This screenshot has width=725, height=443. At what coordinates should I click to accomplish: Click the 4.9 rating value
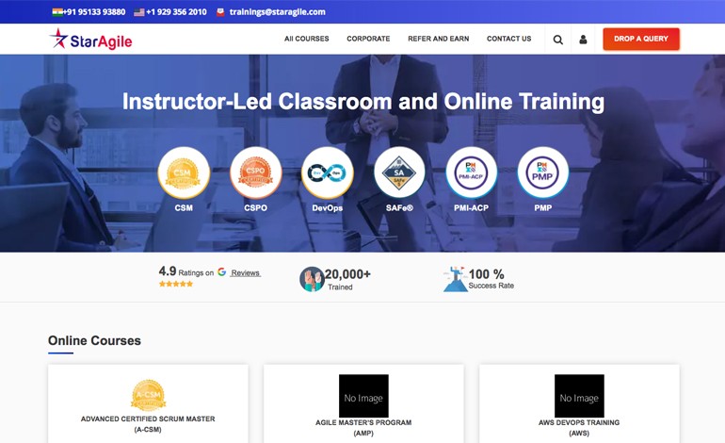tap(168, 271)
